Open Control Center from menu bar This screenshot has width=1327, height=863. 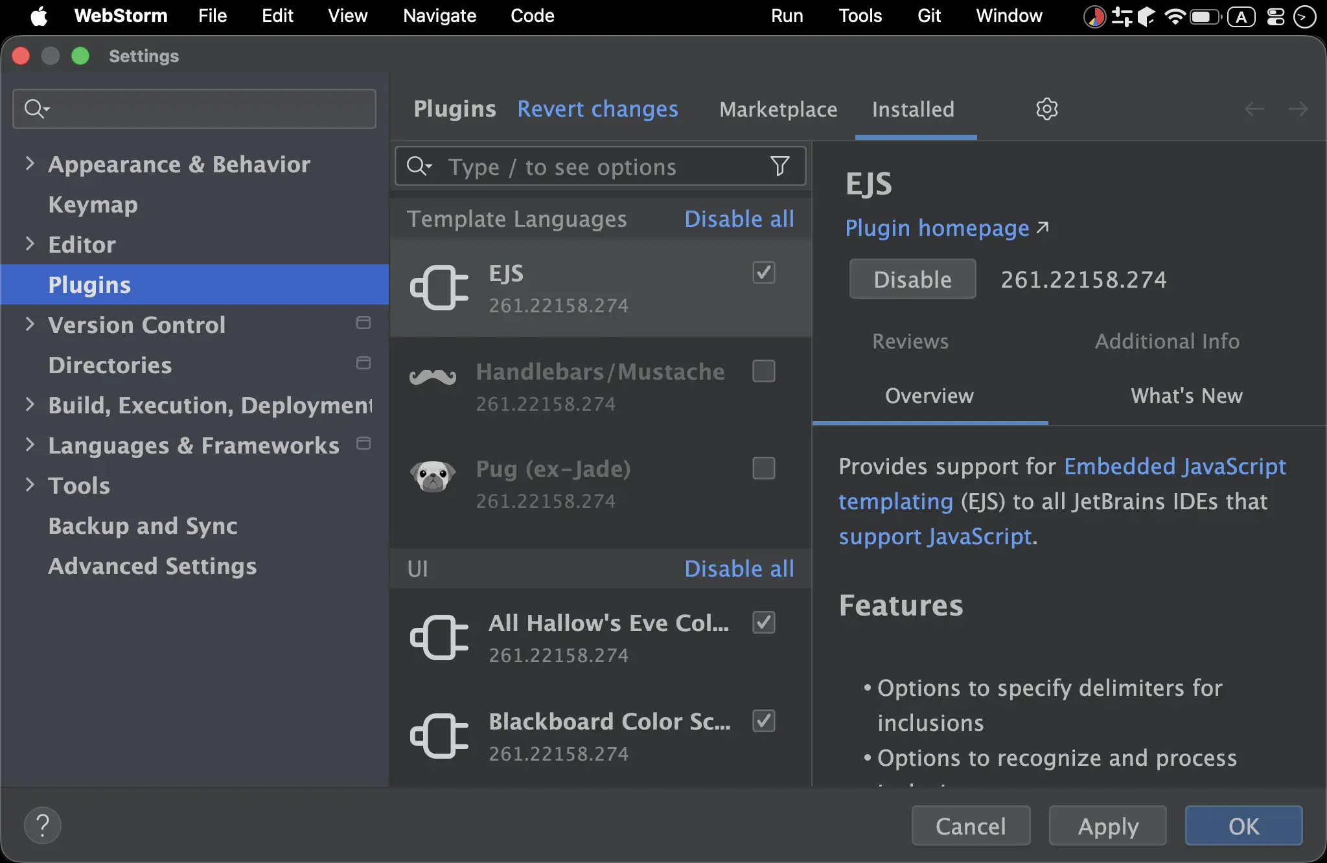pyautogui.click(x=1275, y=16)
